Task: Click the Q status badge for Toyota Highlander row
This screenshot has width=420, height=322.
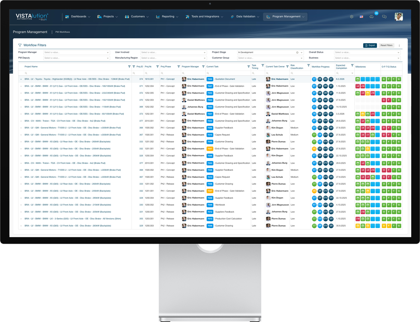Action: [x=399, y=79]
